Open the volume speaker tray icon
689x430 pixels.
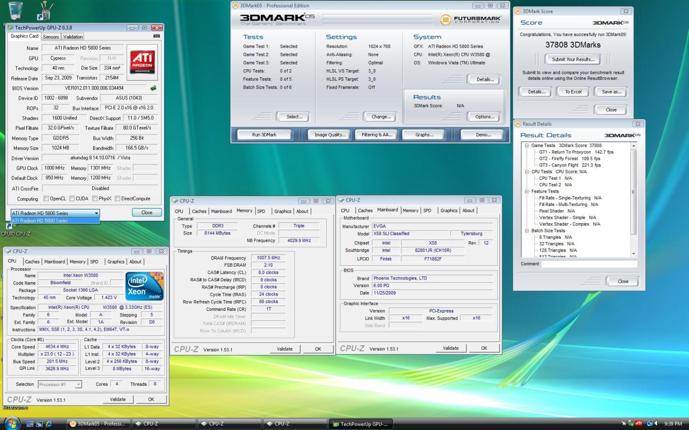(x=656, y=424)
